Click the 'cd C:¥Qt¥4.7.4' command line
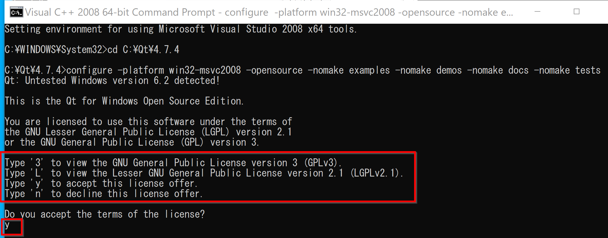This screenshot has height=238, width=608. coord(92,50)
